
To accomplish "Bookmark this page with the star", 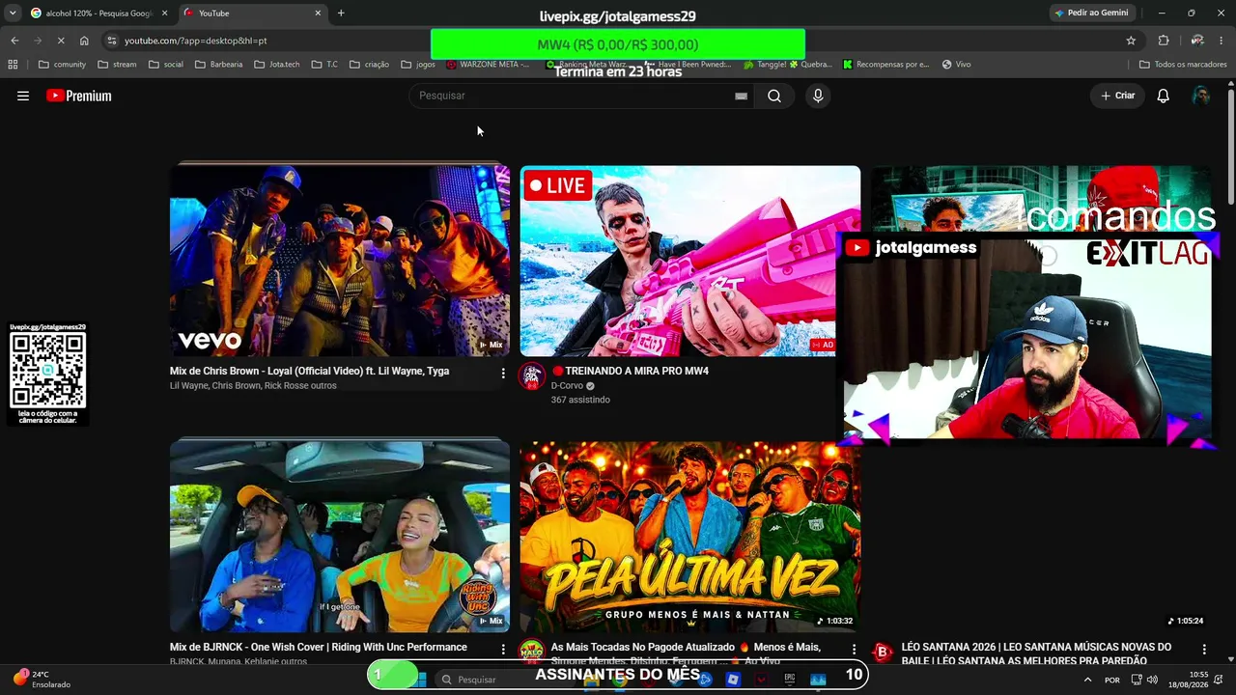I will coord(1131,41).
